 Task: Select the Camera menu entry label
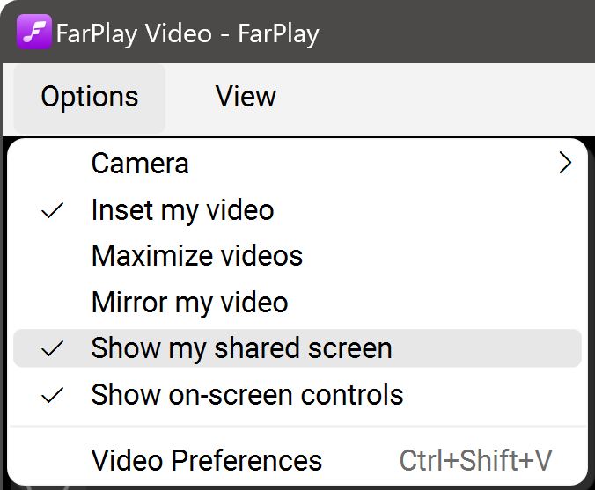tap(140, 164)
